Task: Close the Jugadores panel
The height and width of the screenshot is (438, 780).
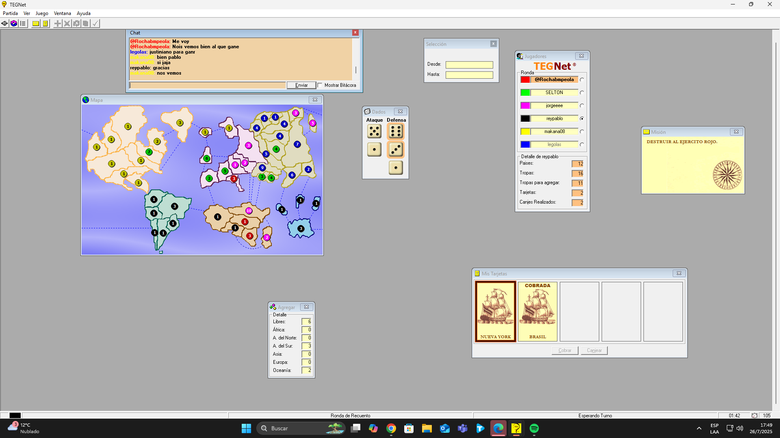Action: point(581,56)
